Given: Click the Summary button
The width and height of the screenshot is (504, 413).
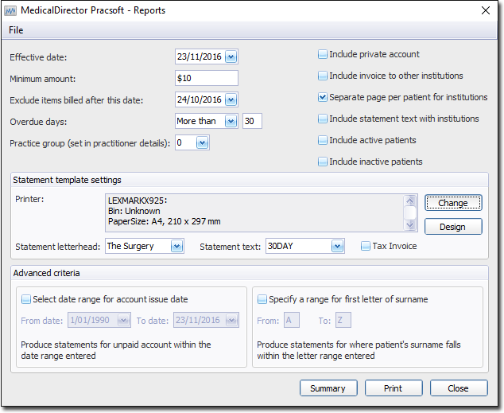Looking at the screenshot, I should click(328, 388).
